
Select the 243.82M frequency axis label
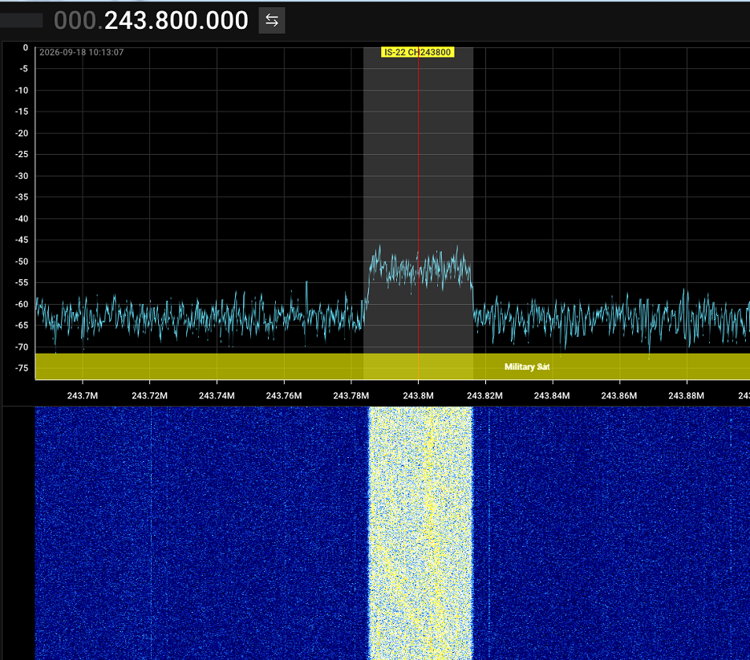485,395
